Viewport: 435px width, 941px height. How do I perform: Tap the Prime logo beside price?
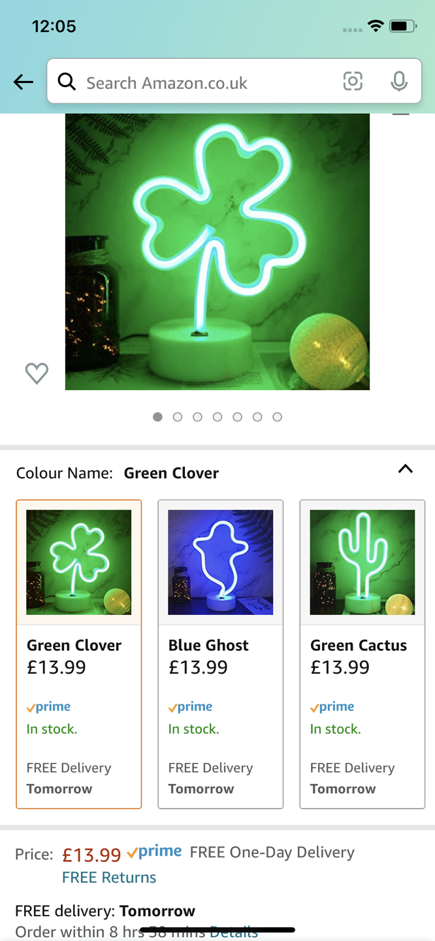click(154, 851)
